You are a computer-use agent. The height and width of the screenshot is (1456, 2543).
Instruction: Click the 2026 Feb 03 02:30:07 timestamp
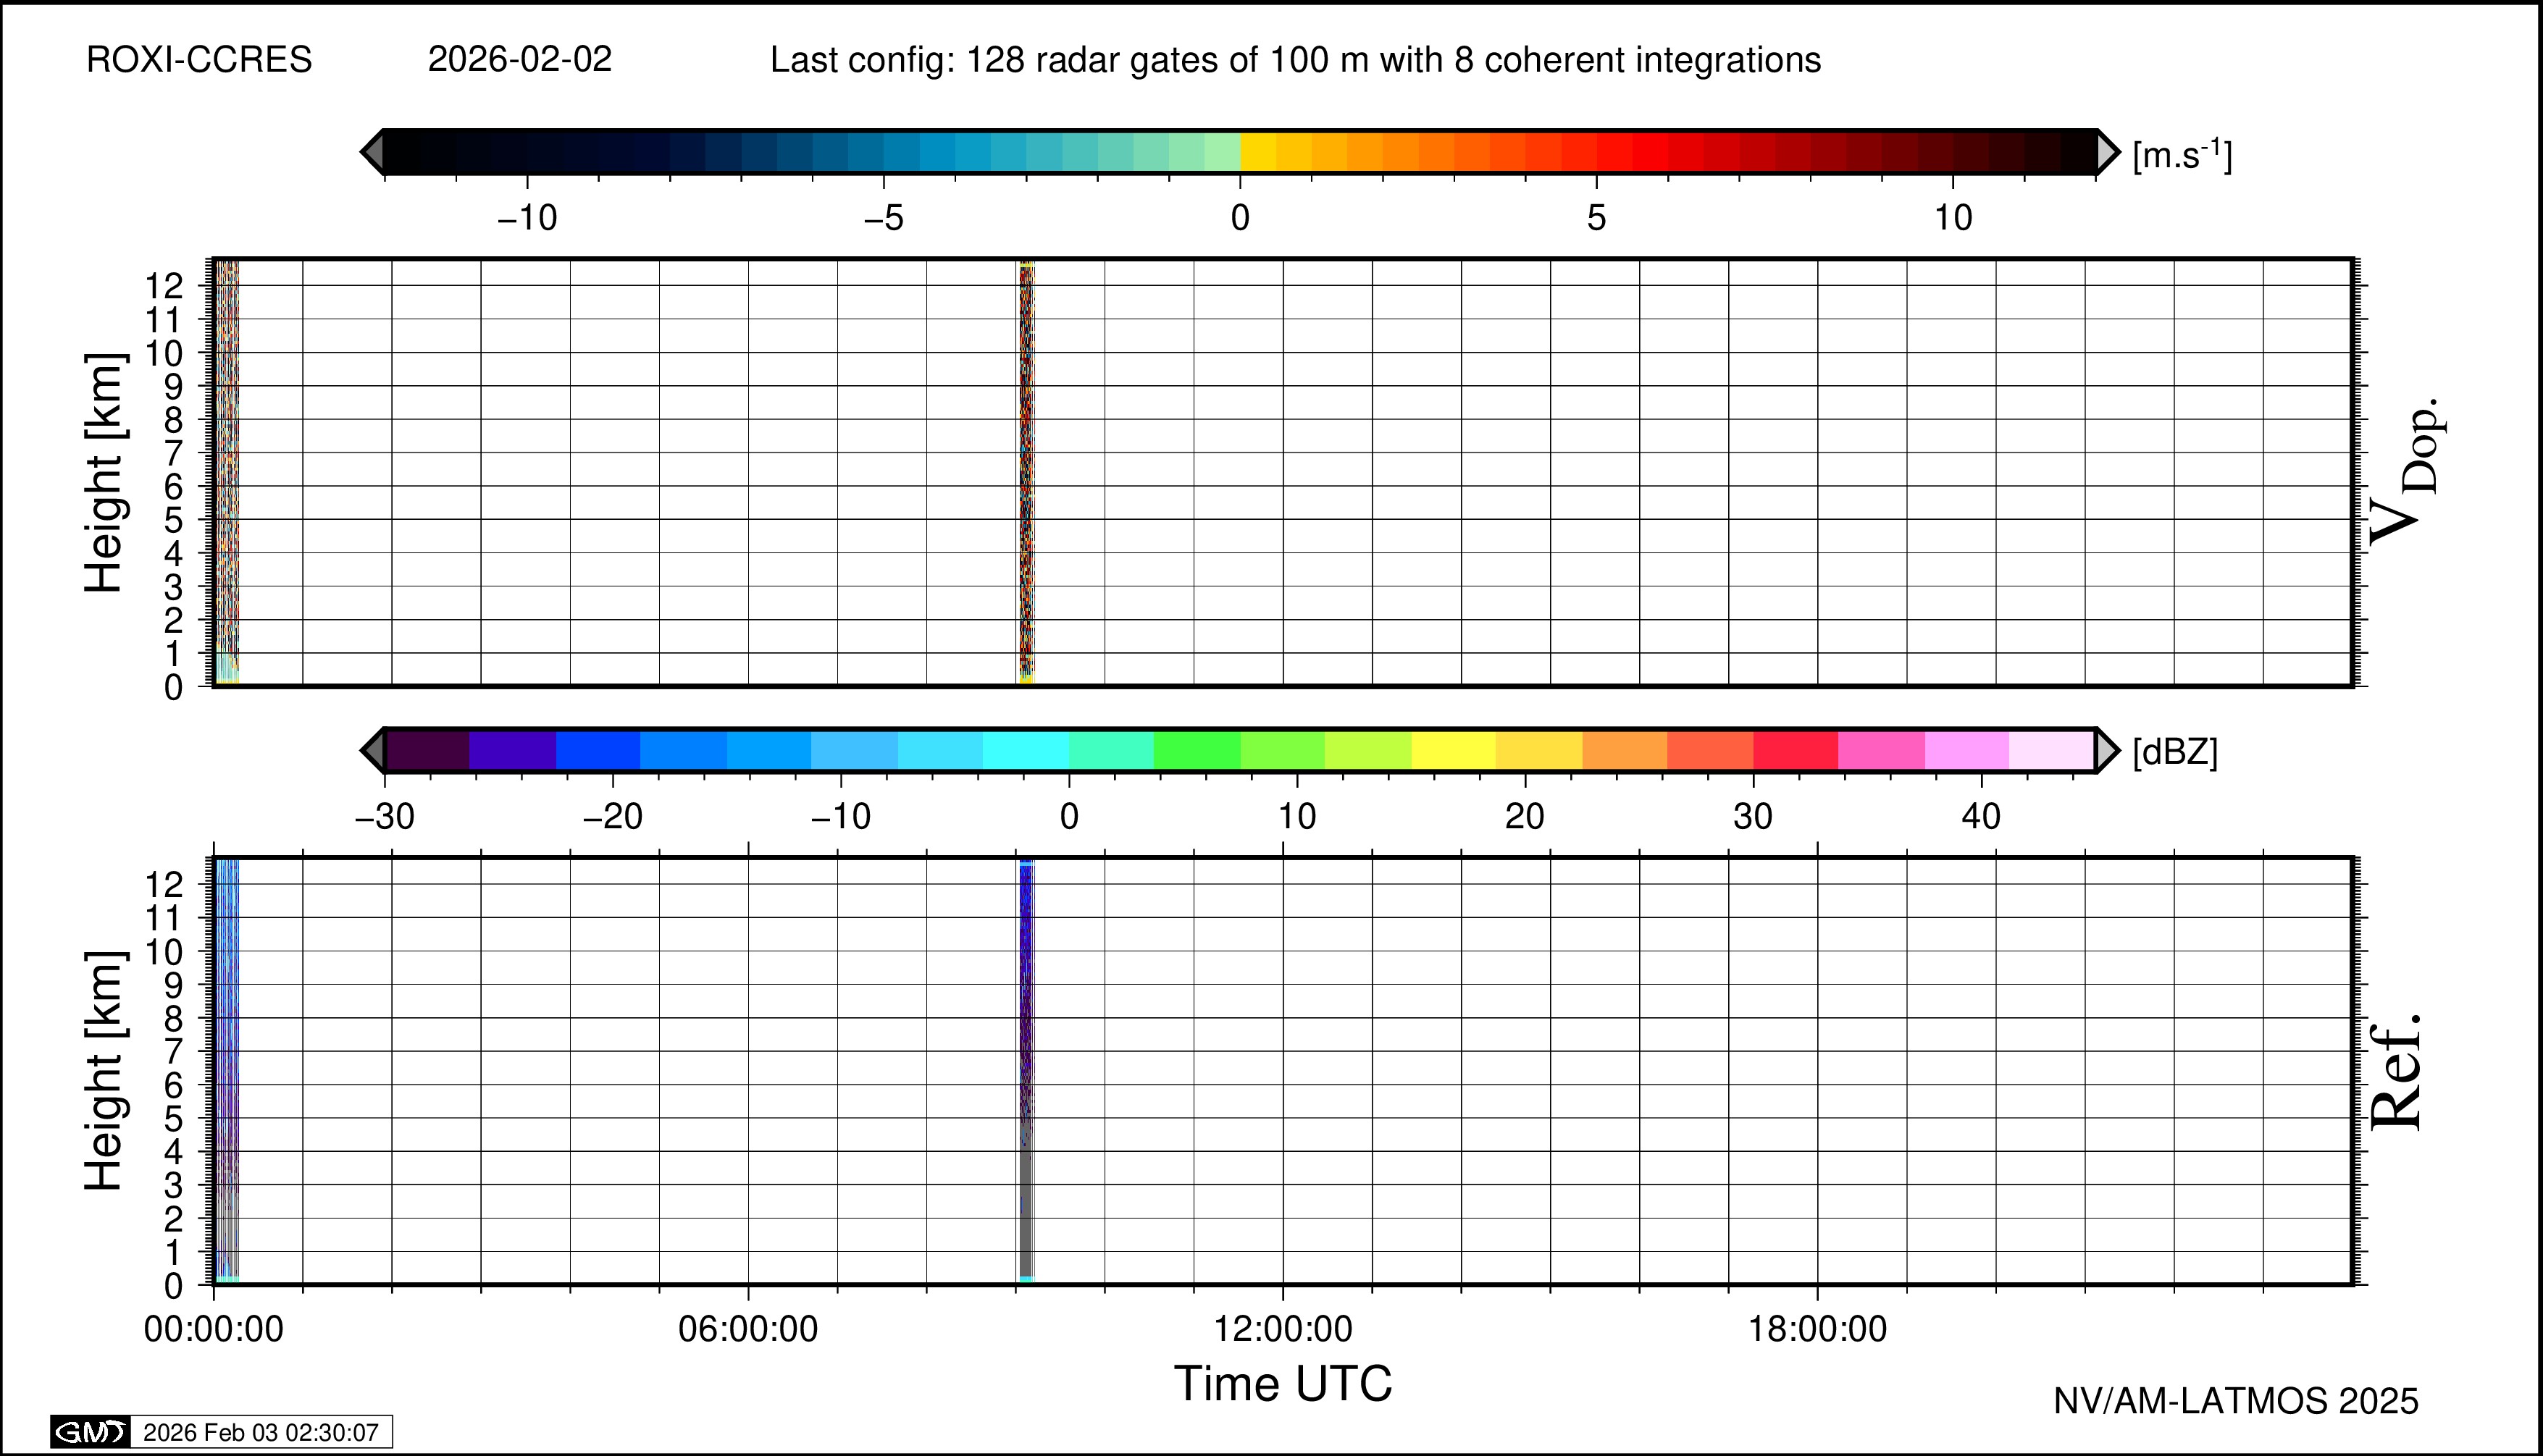point(260,1432)
